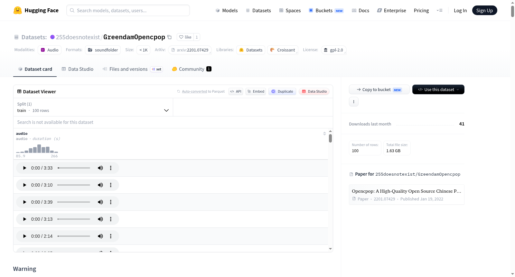
Task: Filter by the Audio modality tag
Action: coord(50,50)
